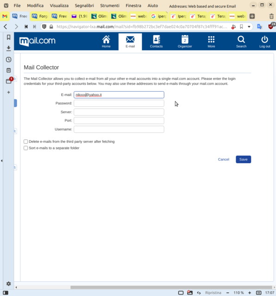Go forward in browser history
Viewport: 276px width, 296px height.
pyautogui.click(x=16, y=27)
